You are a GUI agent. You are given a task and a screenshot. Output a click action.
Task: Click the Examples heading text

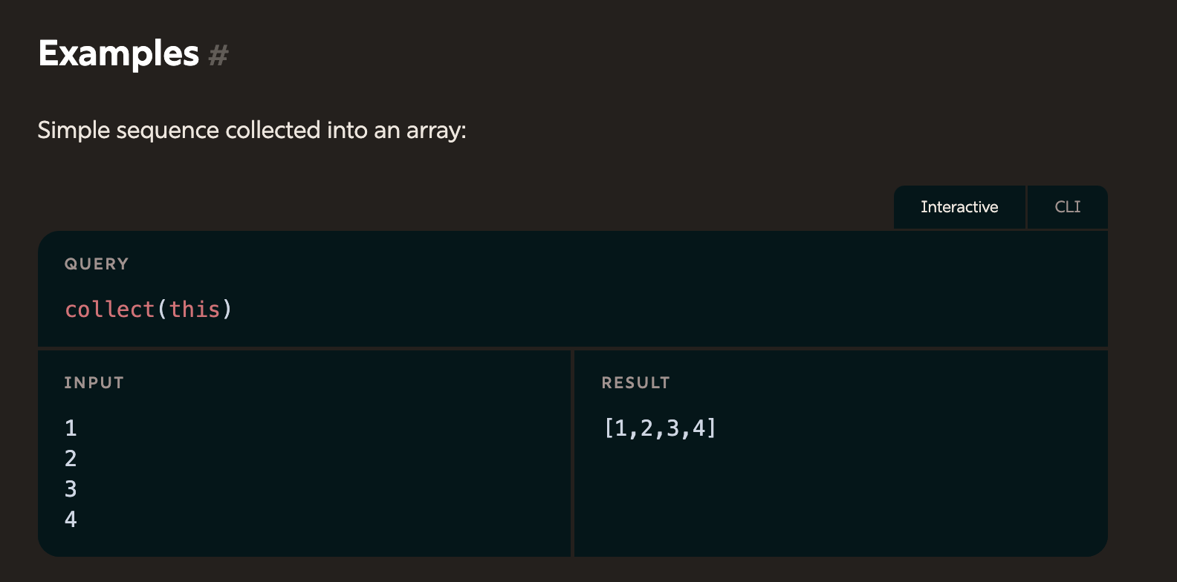119,53
